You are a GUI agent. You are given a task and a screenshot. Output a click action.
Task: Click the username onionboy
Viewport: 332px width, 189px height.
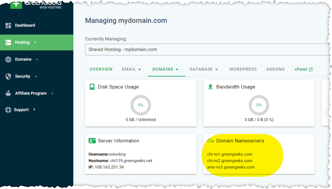pyautogui.click(x=117, y=154)
